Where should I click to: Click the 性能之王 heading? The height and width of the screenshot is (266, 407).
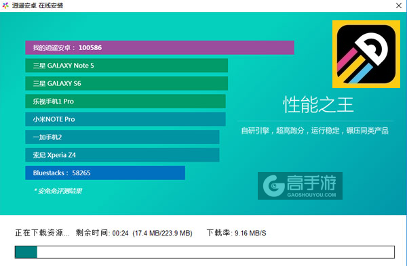coord(318,105)
